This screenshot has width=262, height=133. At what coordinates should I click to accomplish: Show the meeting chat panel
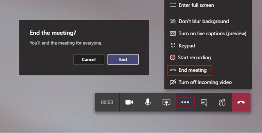click(204, 102)
